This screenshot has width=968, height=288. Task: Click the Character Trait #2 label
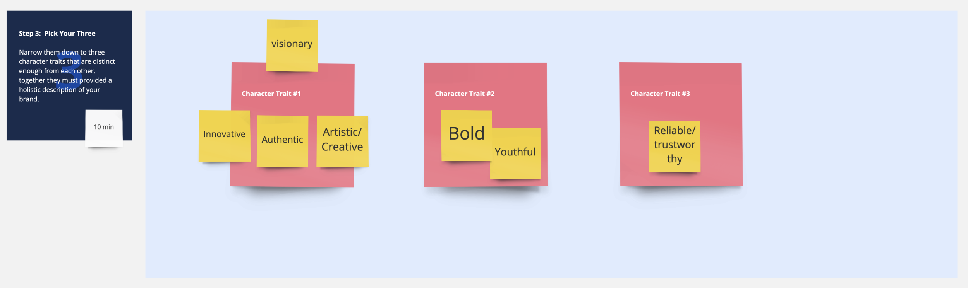464,94
